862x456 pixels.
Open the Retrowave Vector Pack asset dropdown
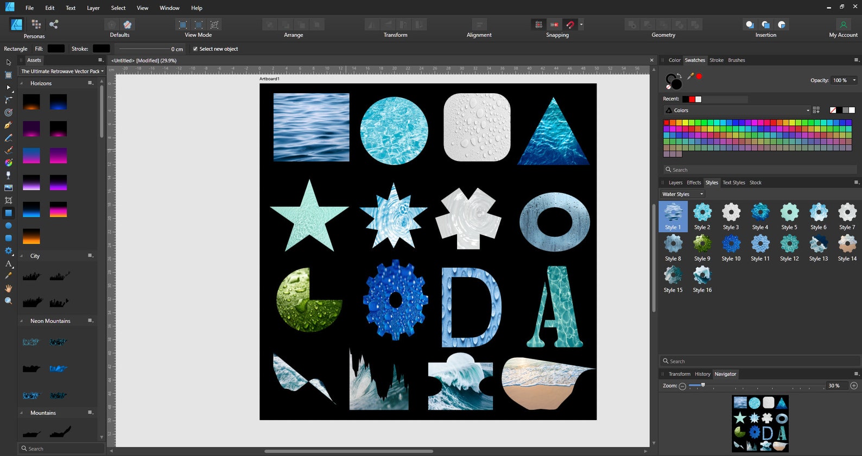[62, 71]
